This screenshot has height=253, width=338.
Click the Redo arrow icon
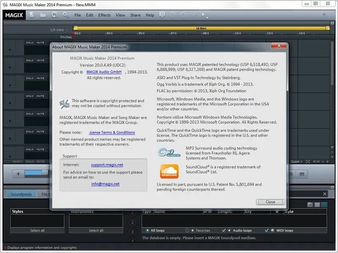tap(183, 15)
